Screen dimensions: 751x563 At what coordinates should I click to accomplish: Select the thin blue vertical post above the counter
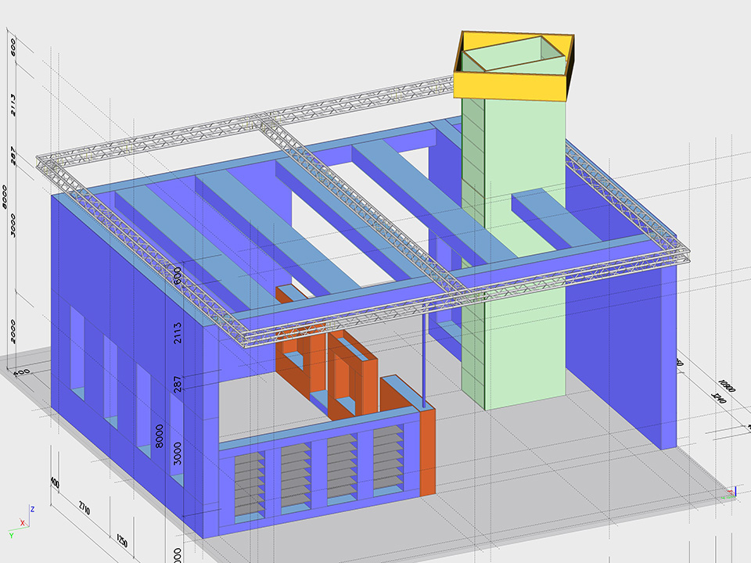pos(423,358)
